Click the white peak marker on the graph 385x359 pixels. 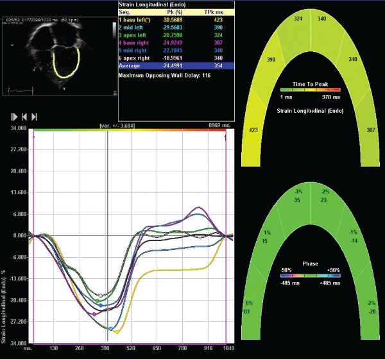coord(101,296)
